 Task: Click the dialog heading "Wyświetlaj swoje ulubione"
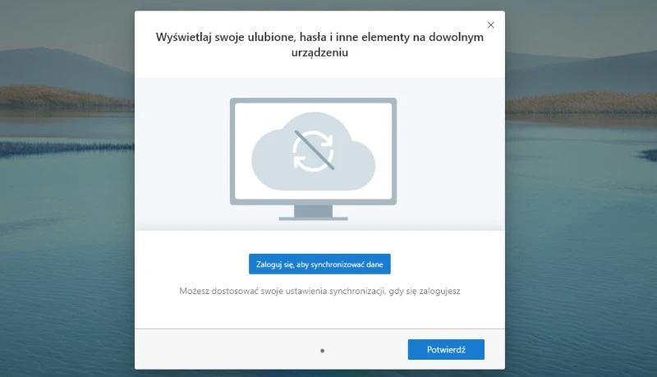[x=319, y=37]
